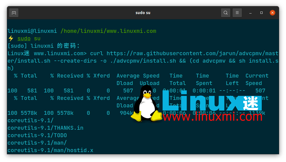Click the 'coreutils-9.1/' directory line

31,121
